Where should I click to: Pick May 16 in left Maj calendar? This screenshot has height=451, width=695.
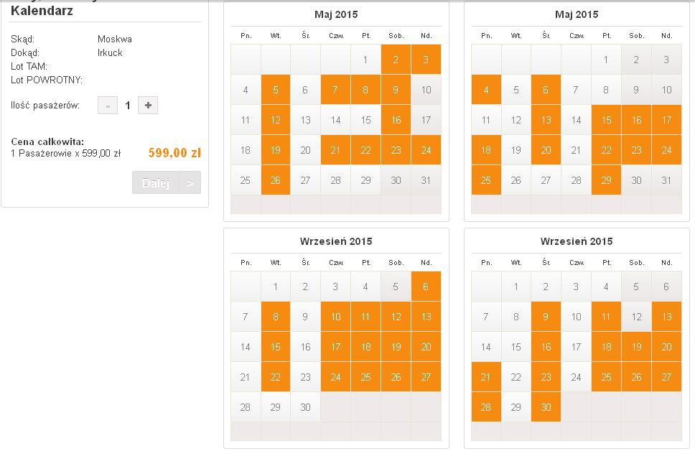[x=396, y=120]
